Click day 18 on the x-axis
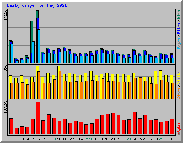Screen dimensions: 183x143 click(x=102, y=139)
